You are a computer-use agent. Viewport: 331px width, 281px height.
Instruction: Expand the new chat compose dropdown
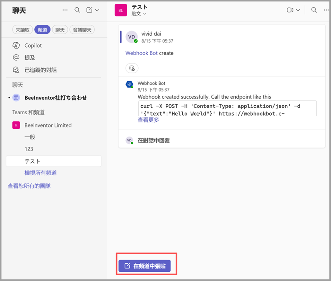pos(97,10)
